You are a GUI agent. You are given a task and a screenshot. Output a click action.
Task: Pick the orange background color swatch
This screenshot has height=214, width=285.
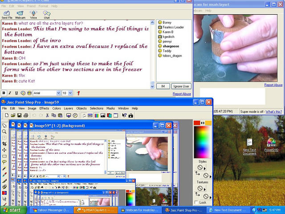[x=208, y=123]
